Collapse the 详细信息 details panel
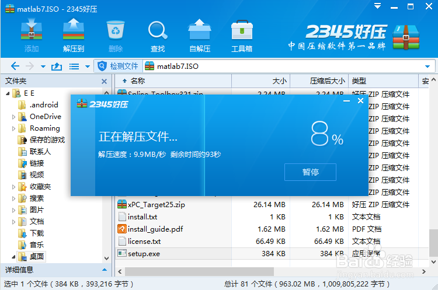The image size is (438, 290). pyautogui.click(x=104, y=270)
